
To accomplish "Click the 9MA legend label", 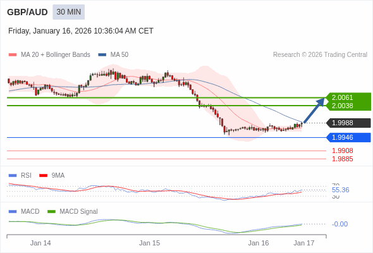I will point(58,176).
